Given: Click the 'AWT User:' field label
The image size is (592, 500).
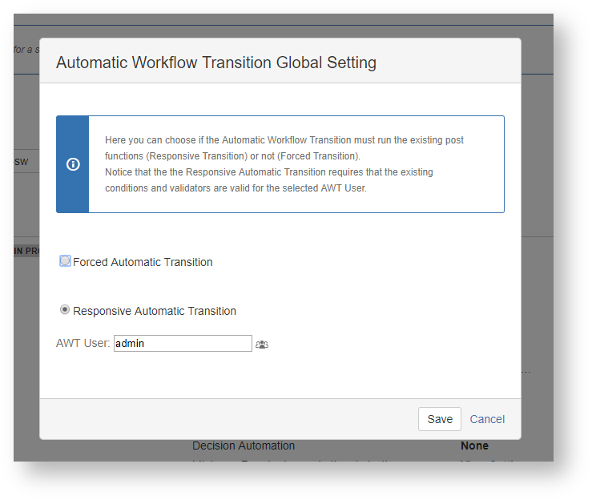Looking at the screenshot, I should [83, 344].
